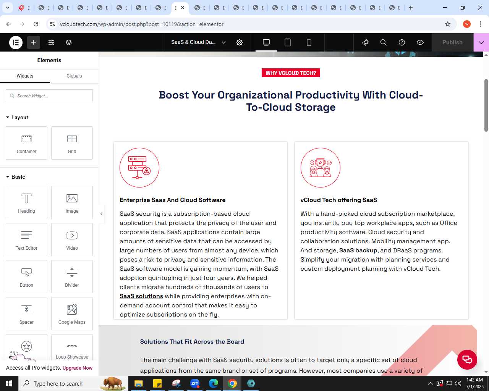Open the Finder search icon
489x391 pixels.
point(384,42)
